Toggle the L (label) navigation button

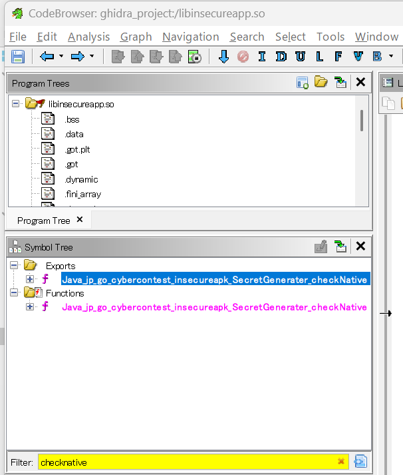[319, 57]
